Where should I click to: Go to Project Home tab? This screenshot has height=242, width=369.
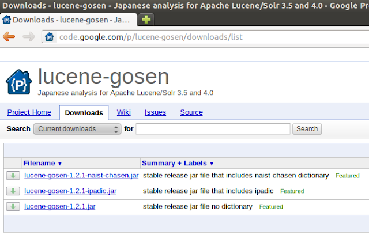pos(29,112)
